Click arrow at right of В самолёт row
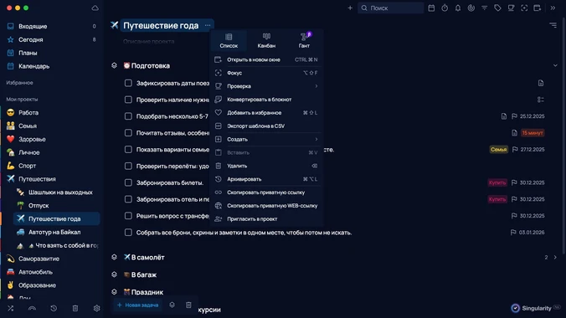This screenshot has width=566, height=318. (x=555, y=258)
